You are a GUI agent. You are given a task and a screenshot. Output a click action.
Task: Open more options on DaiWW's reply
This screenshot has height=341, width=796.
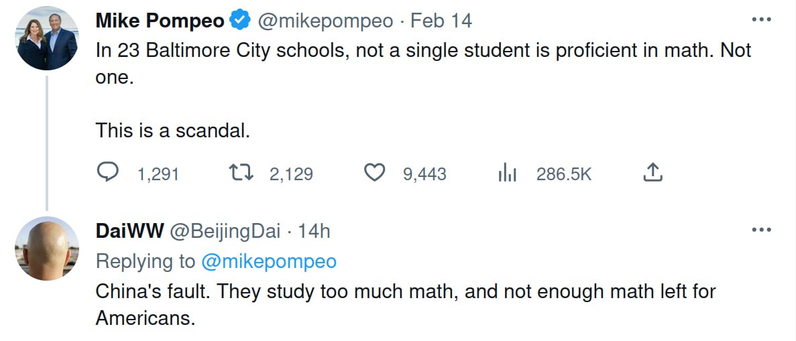coord(762,230)
